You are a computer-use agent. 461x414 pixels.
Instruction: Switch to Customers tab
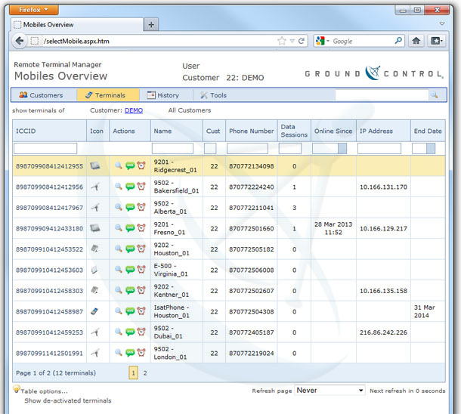(x=41, y=95)
